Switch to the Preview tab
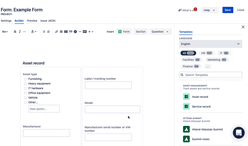 [x=32, y=21]
